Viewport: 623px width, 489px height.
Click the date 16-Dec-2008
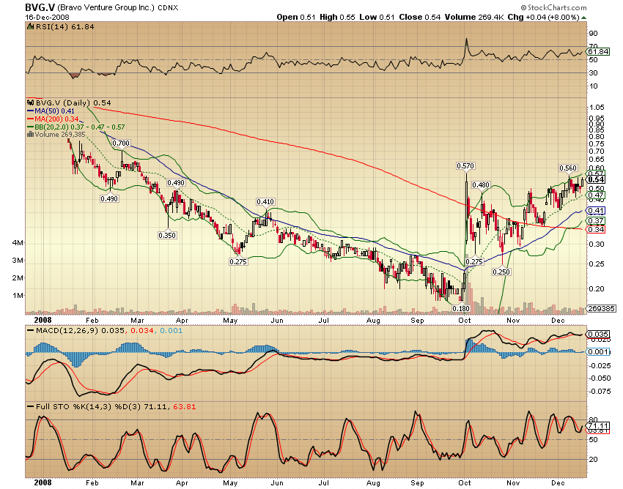pos(48,18)
